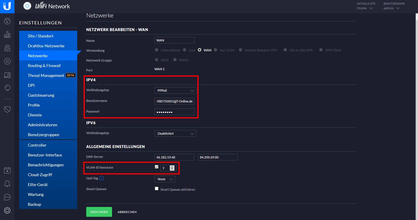
Task: Select the Remote-Benutzer VPN radio button
Action: 240,50
